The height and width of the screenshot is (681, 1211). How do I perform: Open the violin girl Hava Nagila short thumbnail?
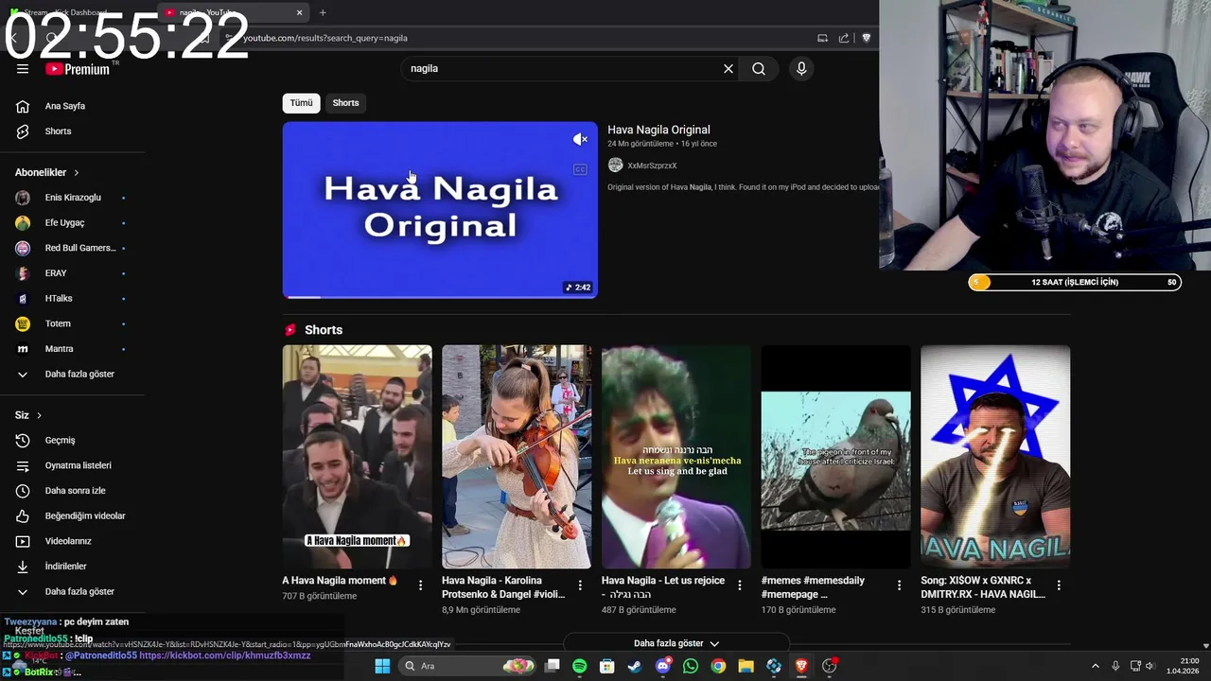(517, 457)
